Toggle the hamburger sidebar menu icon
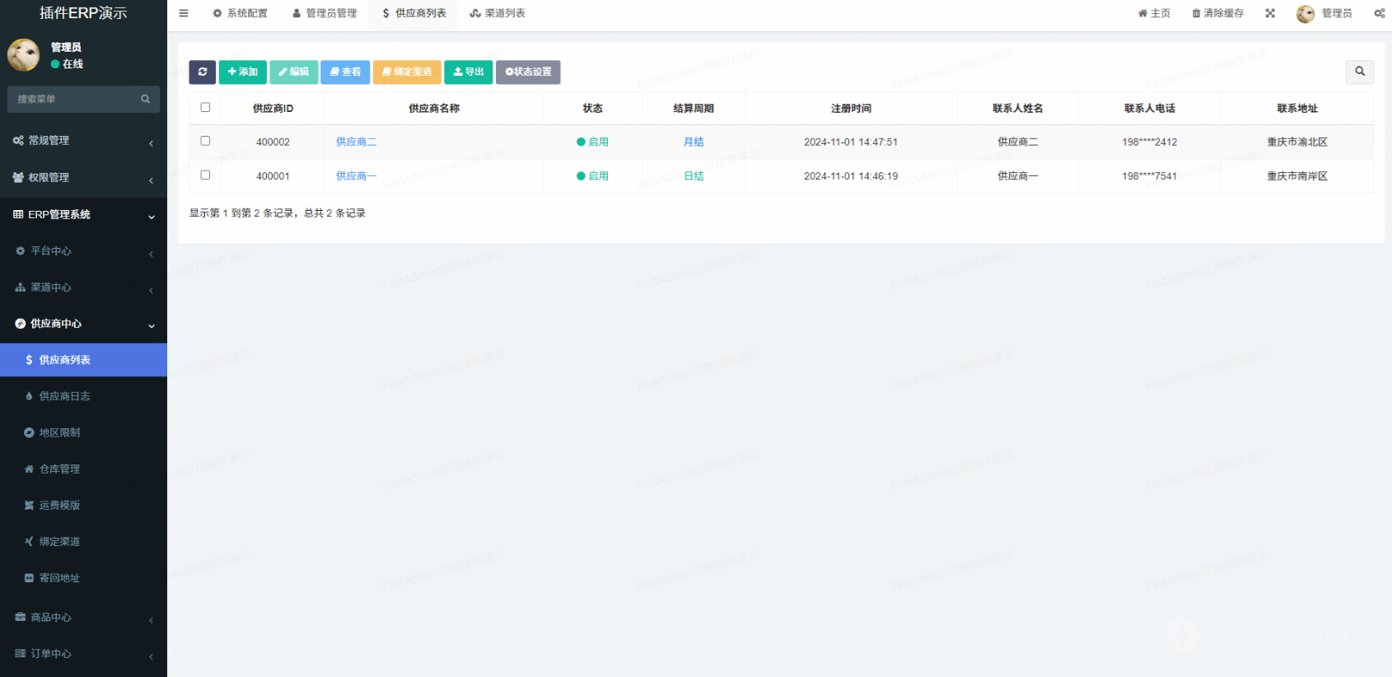Image resolution: width=1392 pixels, height=677 pixels. click(184, 13)
